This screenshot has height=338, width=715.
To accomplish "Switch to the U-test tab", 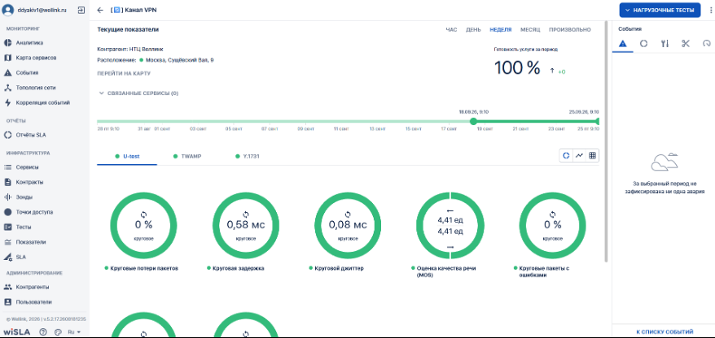I will pos(127,156).
